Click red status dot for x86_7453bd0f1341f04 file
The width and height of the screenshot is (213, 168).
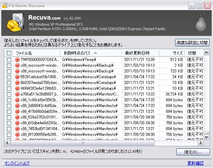click(x=17, y=129)
